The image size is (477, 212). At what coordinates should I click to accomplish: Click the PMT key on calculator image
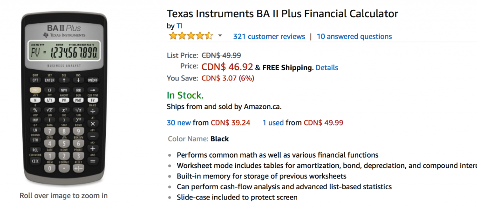[78, 100]
